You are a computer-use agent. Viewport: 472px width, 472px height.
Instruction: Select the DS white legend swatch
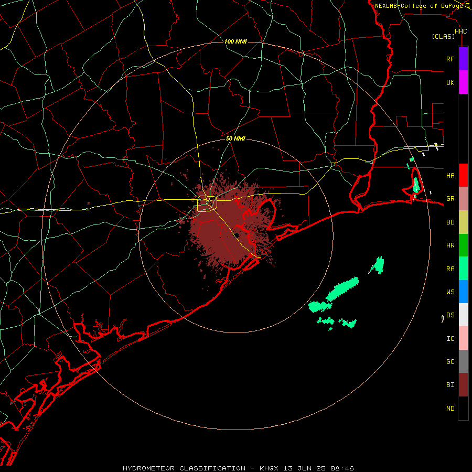pyautogui.click(x=463, y=315)
